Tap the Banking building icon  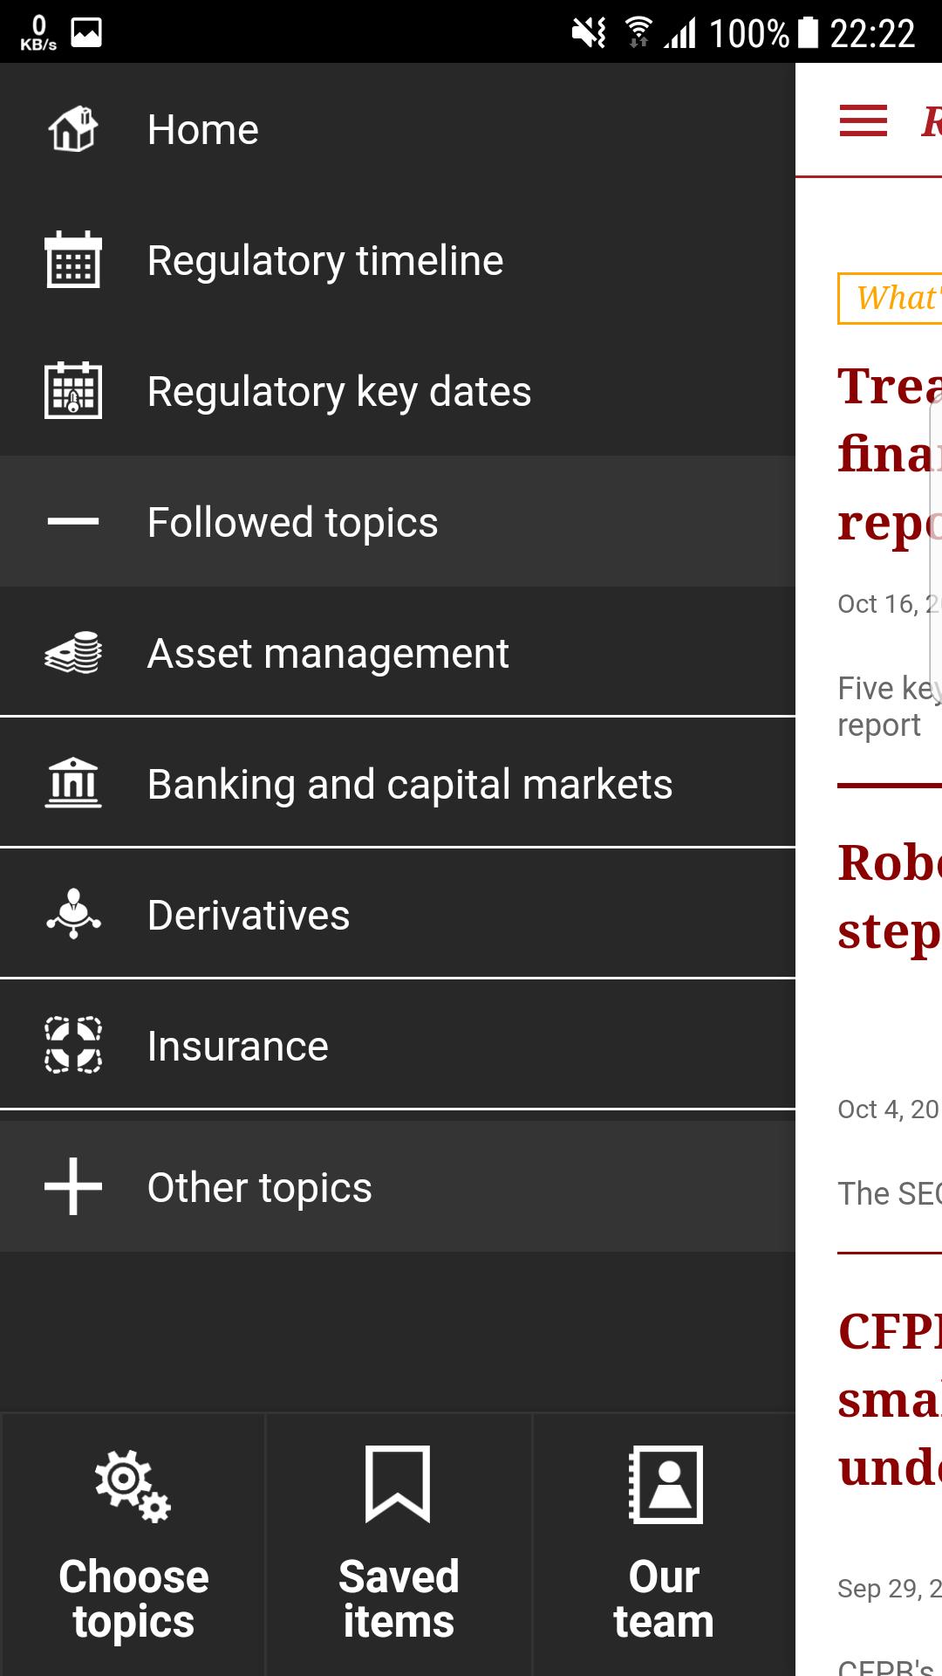[x=73, y=783]
